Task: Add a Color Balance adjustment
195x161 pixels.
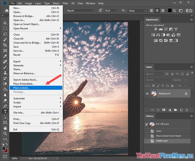Action: [x=158, y=35]
